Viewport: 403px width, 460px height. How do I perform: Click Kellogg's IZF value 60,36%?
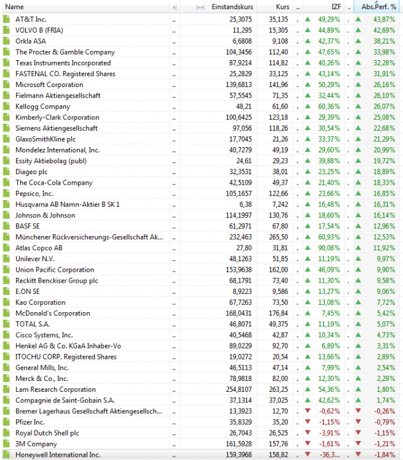point(329,106)
